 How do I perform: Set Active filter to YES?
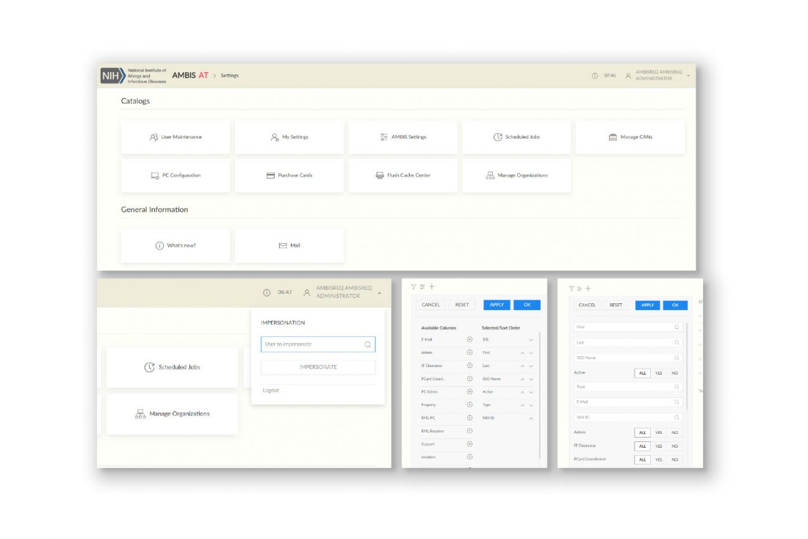tap(658, 374)
